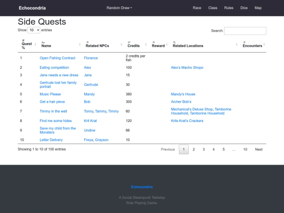Open Mechanical's Deluxe Shop location
This screenshot has height=213, width=284.
pos(192,109)
